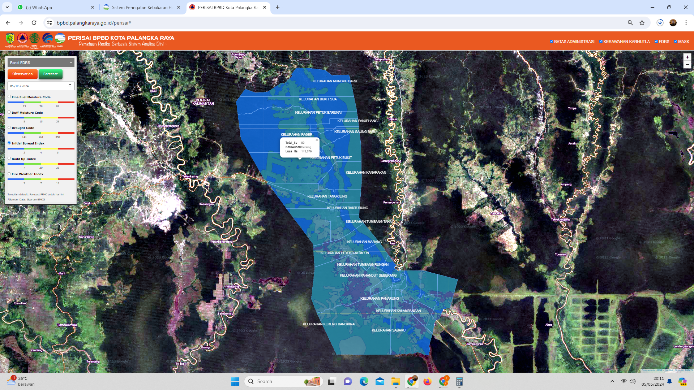Open Firefox from the taskbar
The height and width of the screenshot is (390, 694).
[x=427, y=381]
